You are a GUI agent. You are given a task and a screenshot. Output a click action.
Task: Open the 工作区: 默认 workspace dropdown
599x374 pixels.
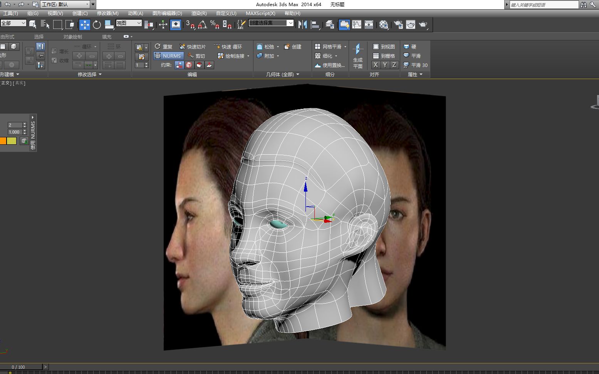(x=65, y=5)
